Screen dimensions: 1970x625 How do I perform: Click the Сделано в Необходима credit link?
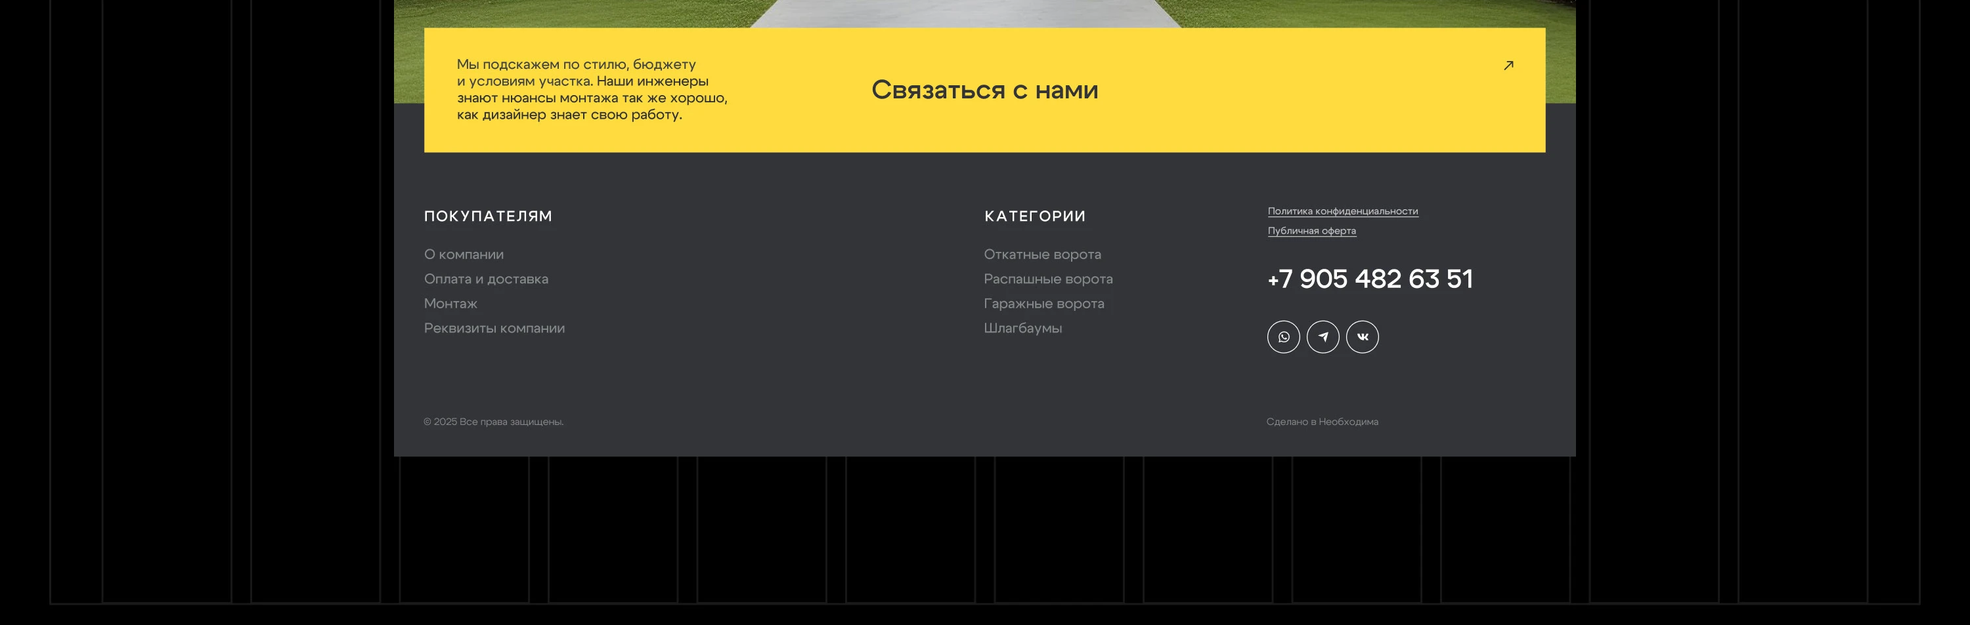pos(1323,421)
